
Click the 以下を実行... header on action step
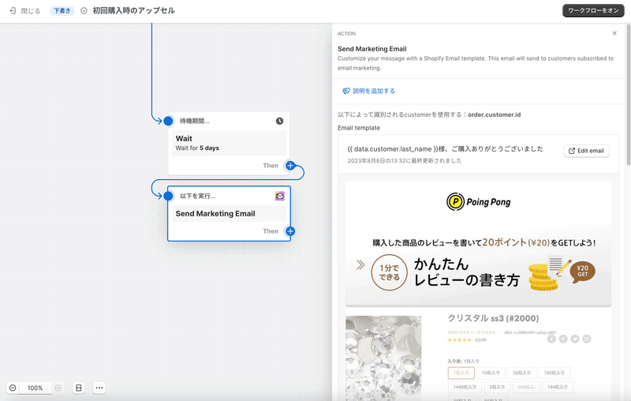click(x=198, y=196)
